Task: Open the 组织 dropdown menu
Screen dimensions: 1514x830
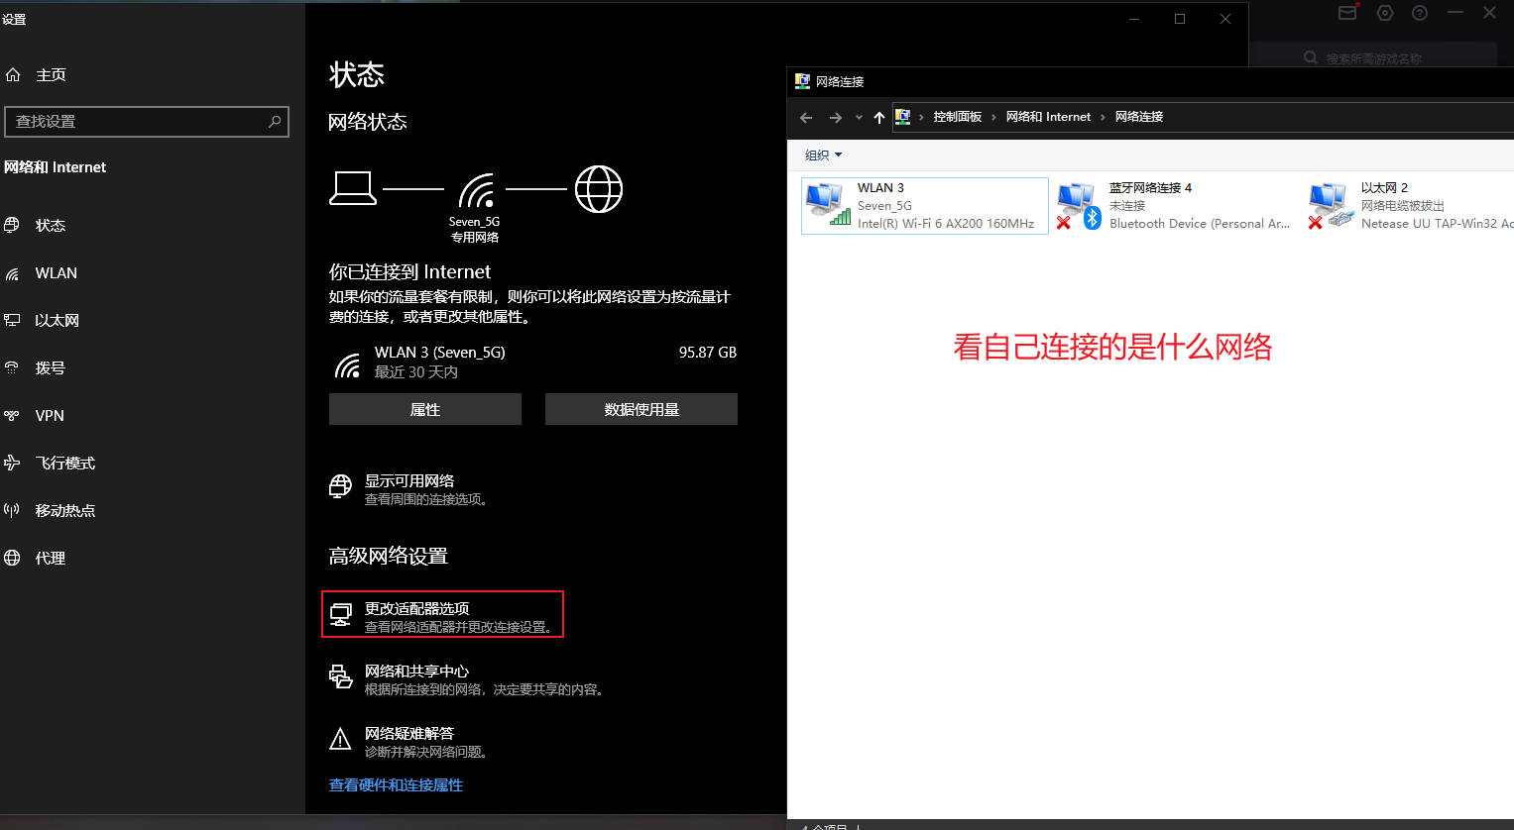Action: click(823, 156)
